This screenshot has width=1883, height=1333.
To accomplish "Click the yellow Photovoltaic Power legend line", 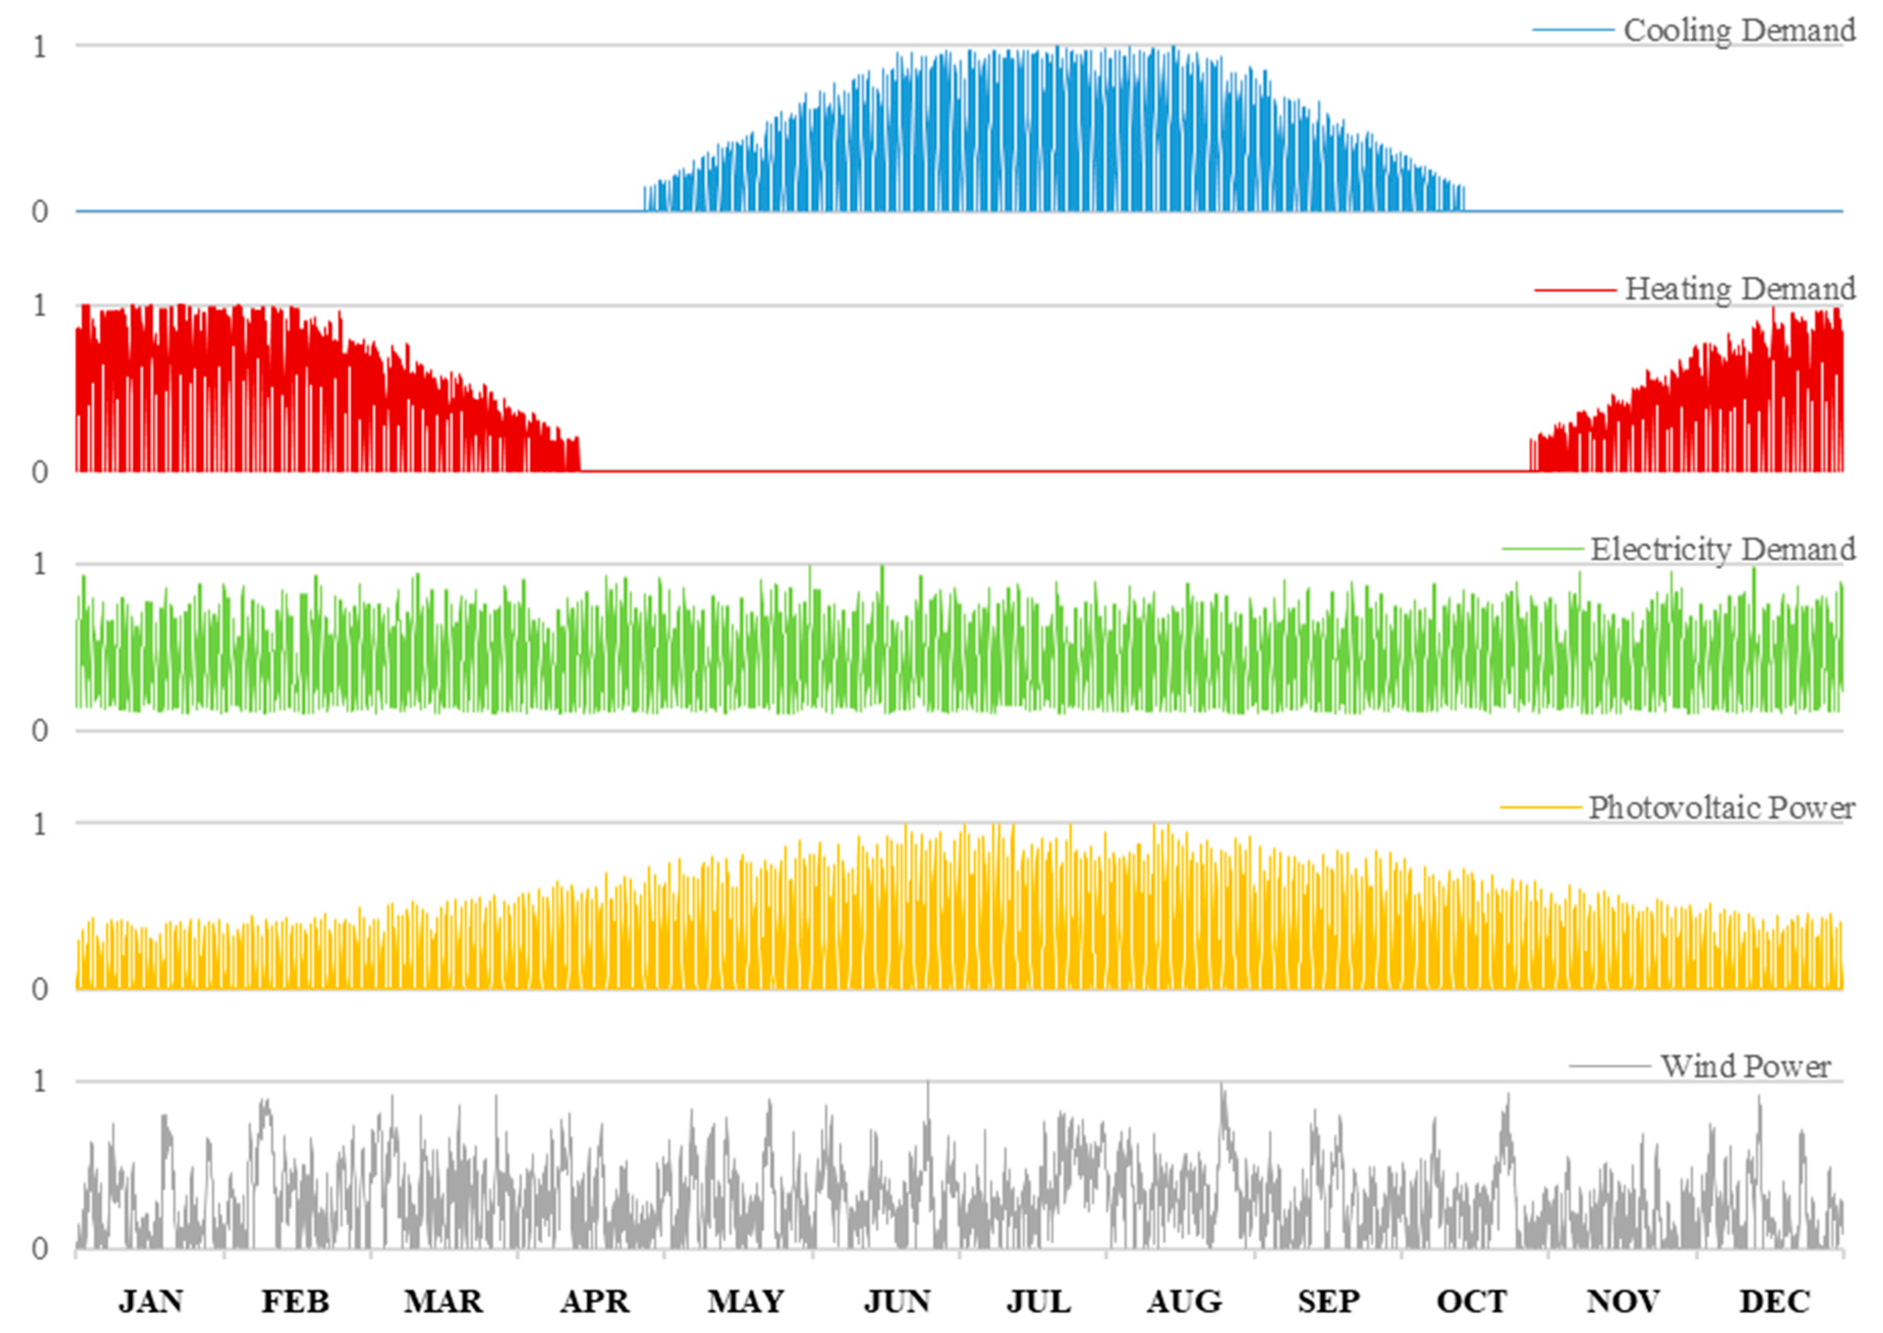I will [1540, 808].
